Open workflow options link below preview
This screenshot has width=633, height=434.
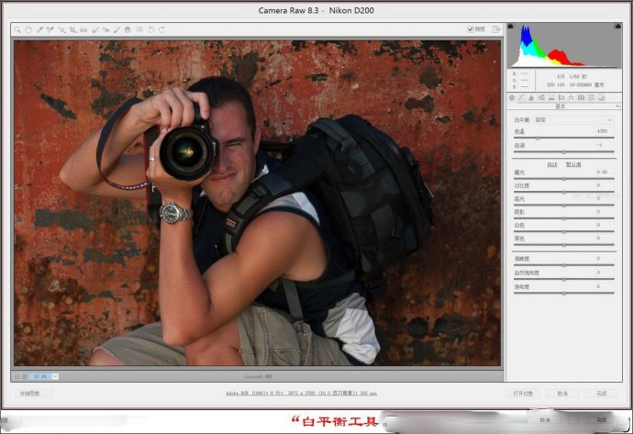tap(302, 393)
